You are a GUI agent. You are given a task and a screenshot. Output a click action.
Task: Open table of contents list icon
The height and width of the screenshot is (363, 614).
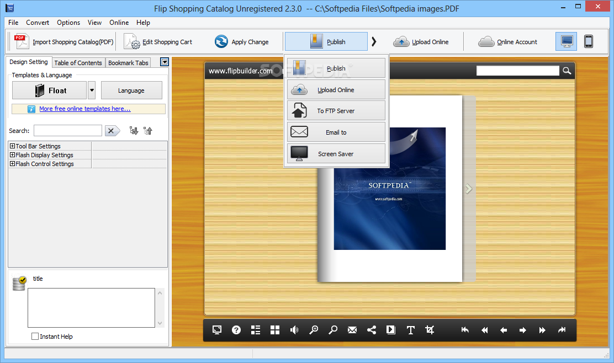[255, 330]
